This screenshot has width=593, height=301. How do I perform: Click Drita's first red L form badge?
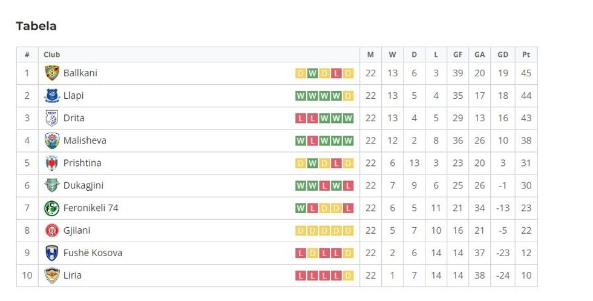tap(300, 118)
